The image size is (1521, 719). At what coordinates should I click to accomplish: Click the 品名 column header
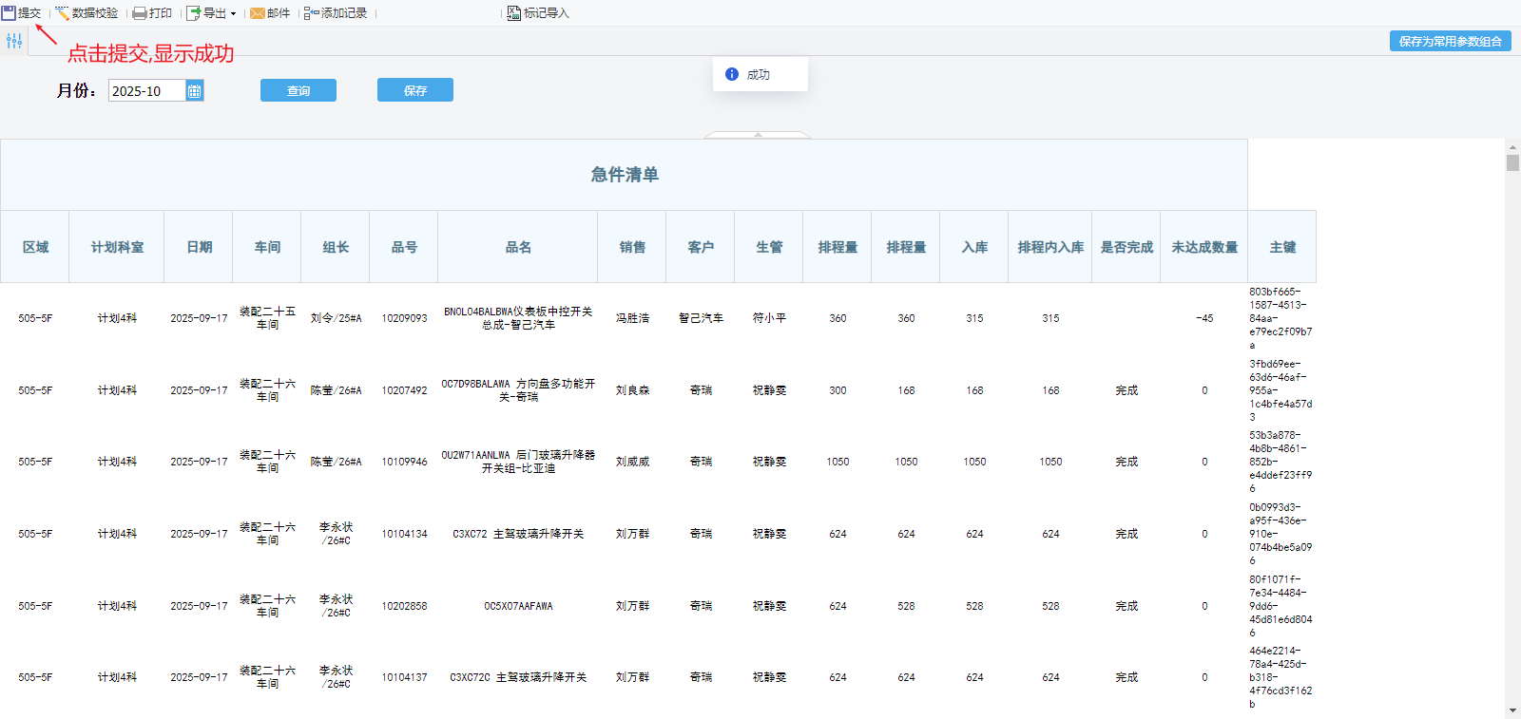[518, 247]
